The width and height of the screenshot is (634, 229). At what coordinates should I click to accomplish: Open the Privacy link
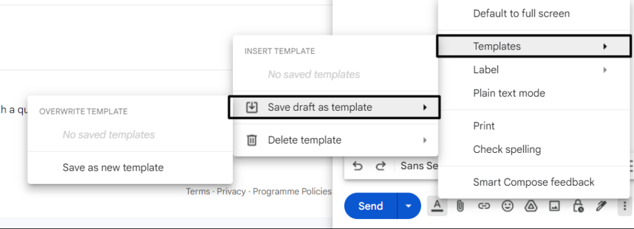(x=232, y=191)
